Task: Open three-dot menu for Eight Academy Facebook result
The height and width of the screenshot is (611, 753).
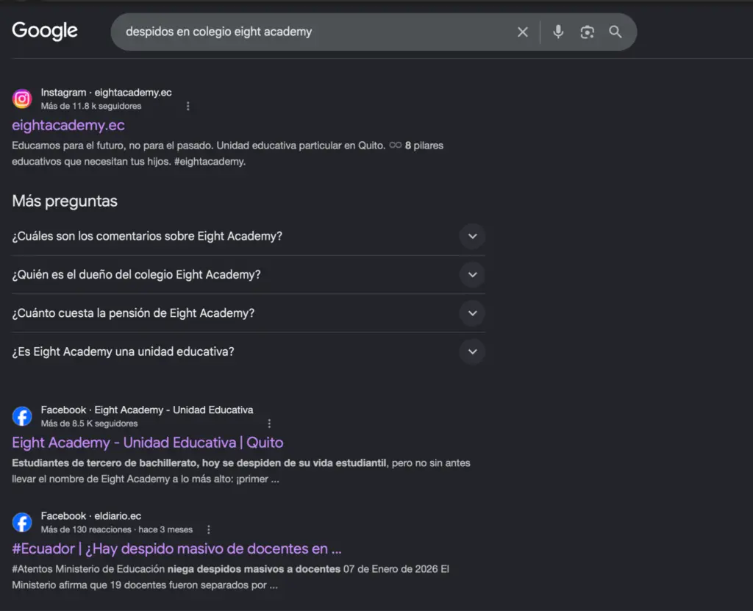Action: 269,424
